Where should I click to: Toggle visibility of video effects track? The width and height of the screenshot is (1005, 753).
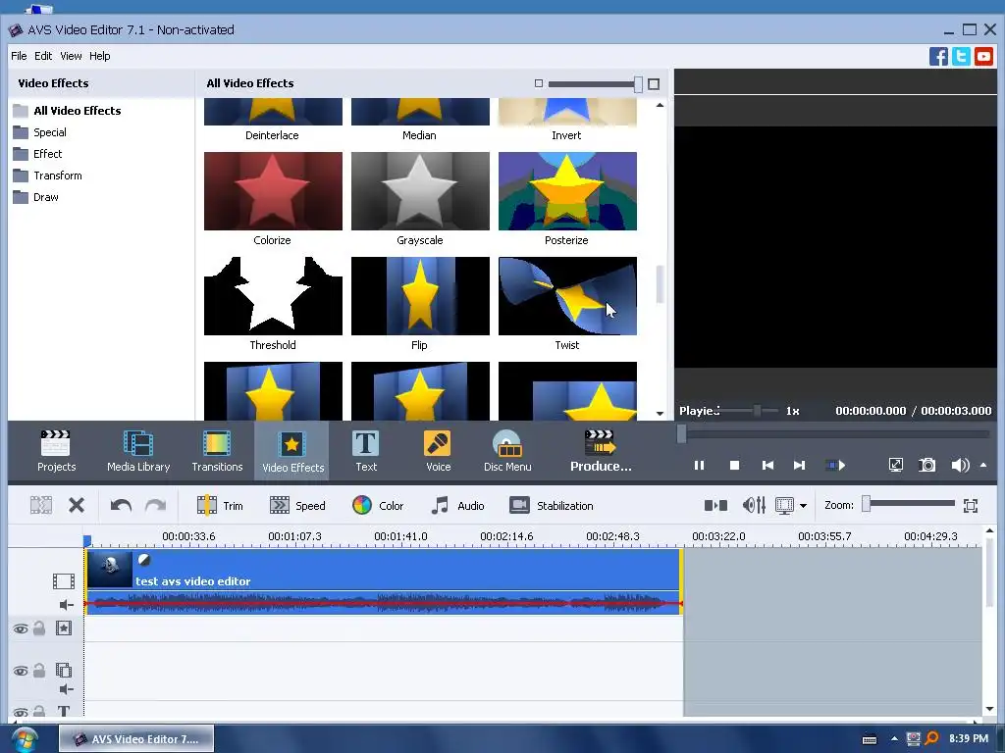tap(21, 629)
